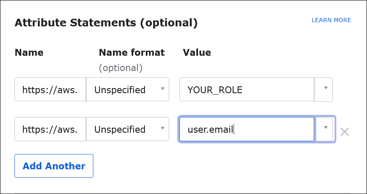367x194 pixels.
Task: Click the 'Attribute Statements' heading text
Action: coord(75,23)
